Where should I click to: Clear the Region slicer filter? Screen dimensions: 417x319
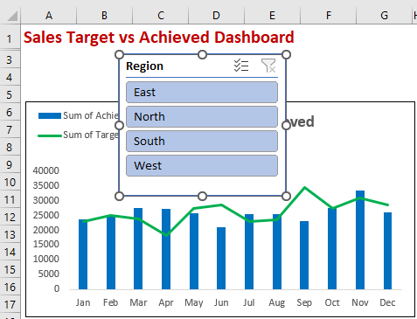(x=268, y=66)
